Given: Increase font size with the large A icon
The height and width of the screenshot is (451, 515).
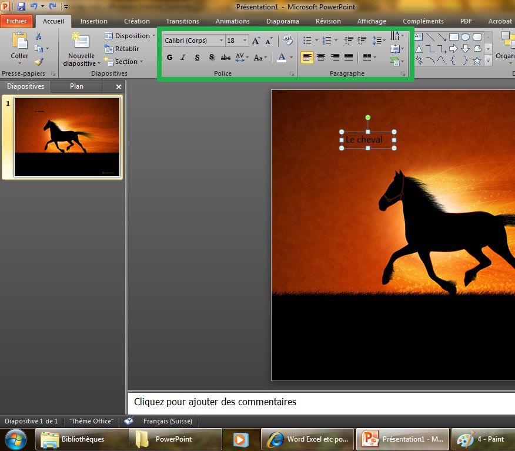Looking at the screenshot, I should 256,41.
